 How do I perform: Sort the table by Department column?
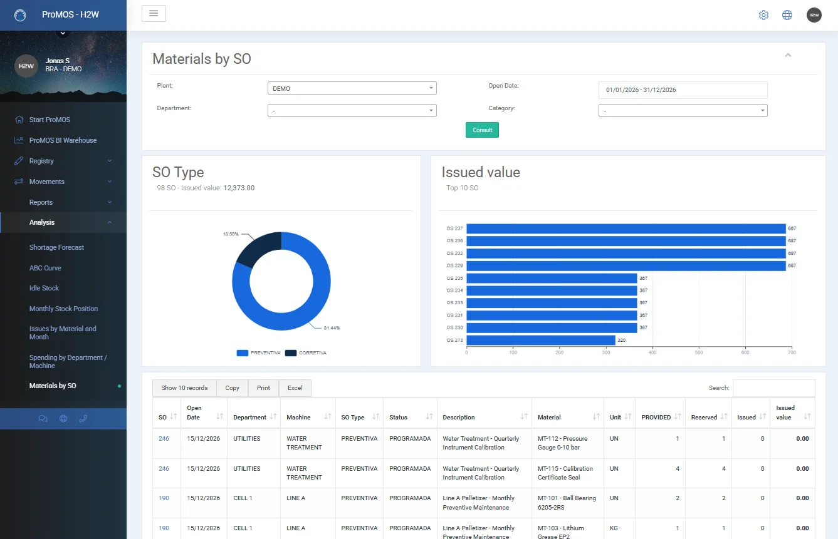click(254, 413)
